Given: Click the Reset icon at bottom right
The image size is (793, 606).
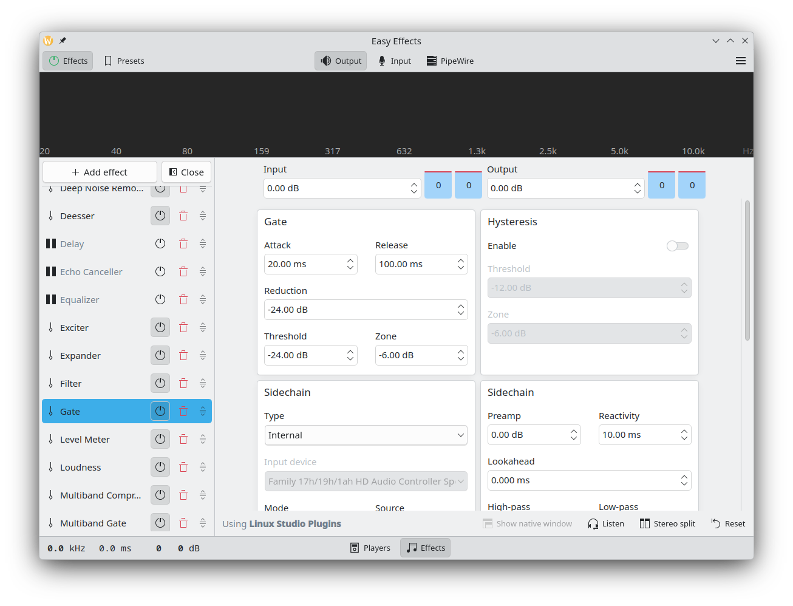Looking at the screenshot, I should point(716,524).
